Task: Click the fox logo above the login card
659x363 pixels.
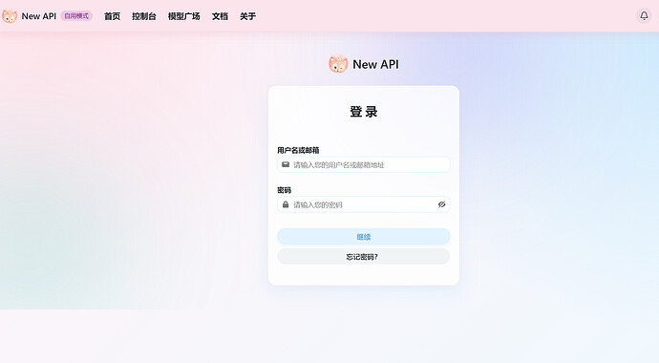Action: [338, 64]
